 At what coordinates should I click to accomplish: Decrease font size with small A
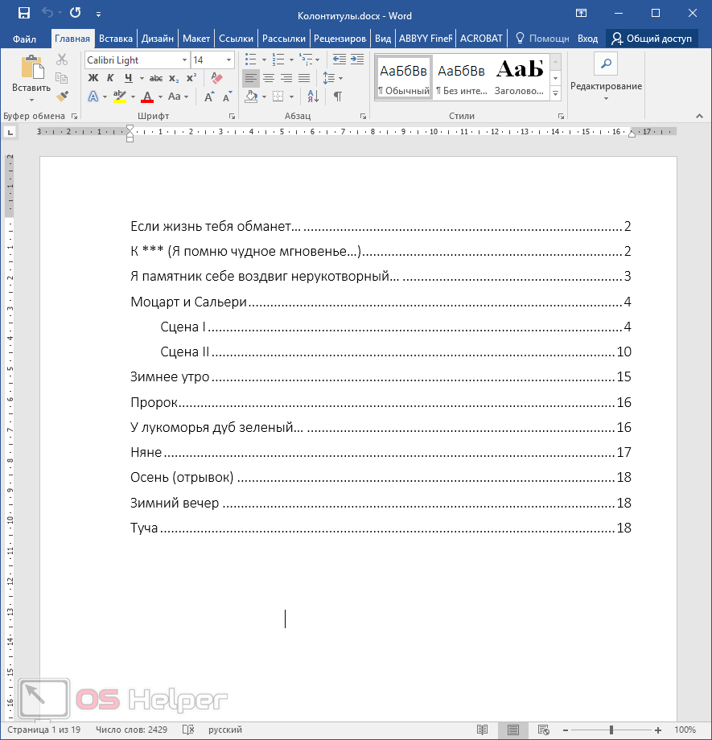tap(227, 97)
